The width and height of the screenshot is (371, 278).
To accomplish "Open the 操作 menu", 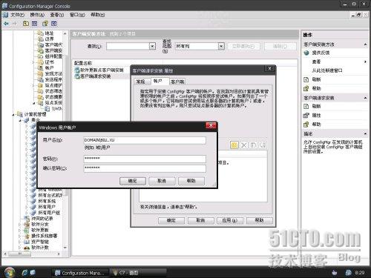I will 37,15.
